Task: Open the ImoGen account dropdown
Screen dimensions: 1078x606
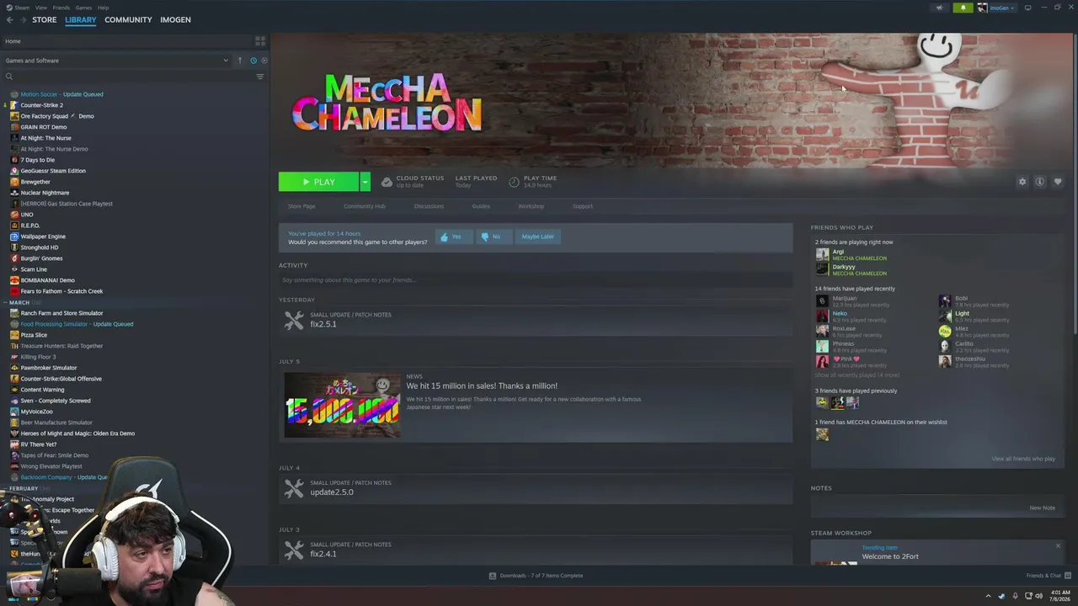Action: point(1000,8)
